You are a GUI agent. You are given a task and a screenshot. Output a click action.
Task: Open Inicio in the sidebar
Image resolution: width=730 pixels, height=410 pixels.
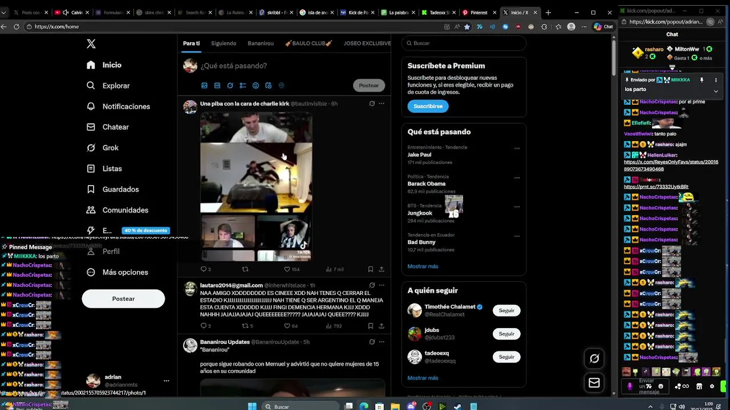pos(104,65)
